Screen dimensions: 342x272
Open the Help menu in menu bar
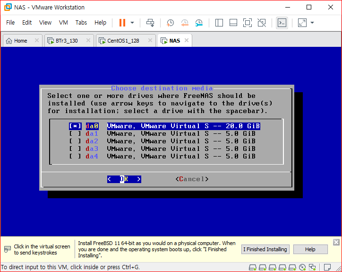(x=100, y=23)
